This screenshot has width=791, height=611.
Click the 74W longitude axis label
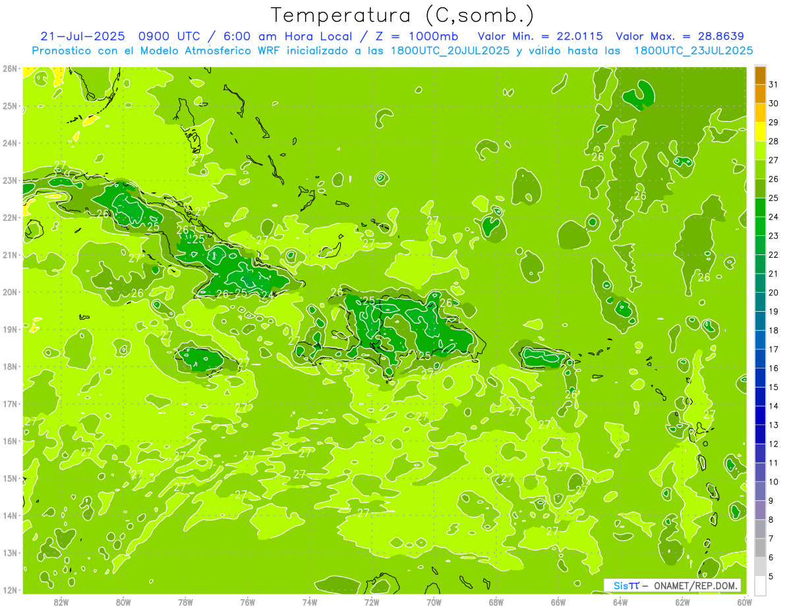pos(310,602)
